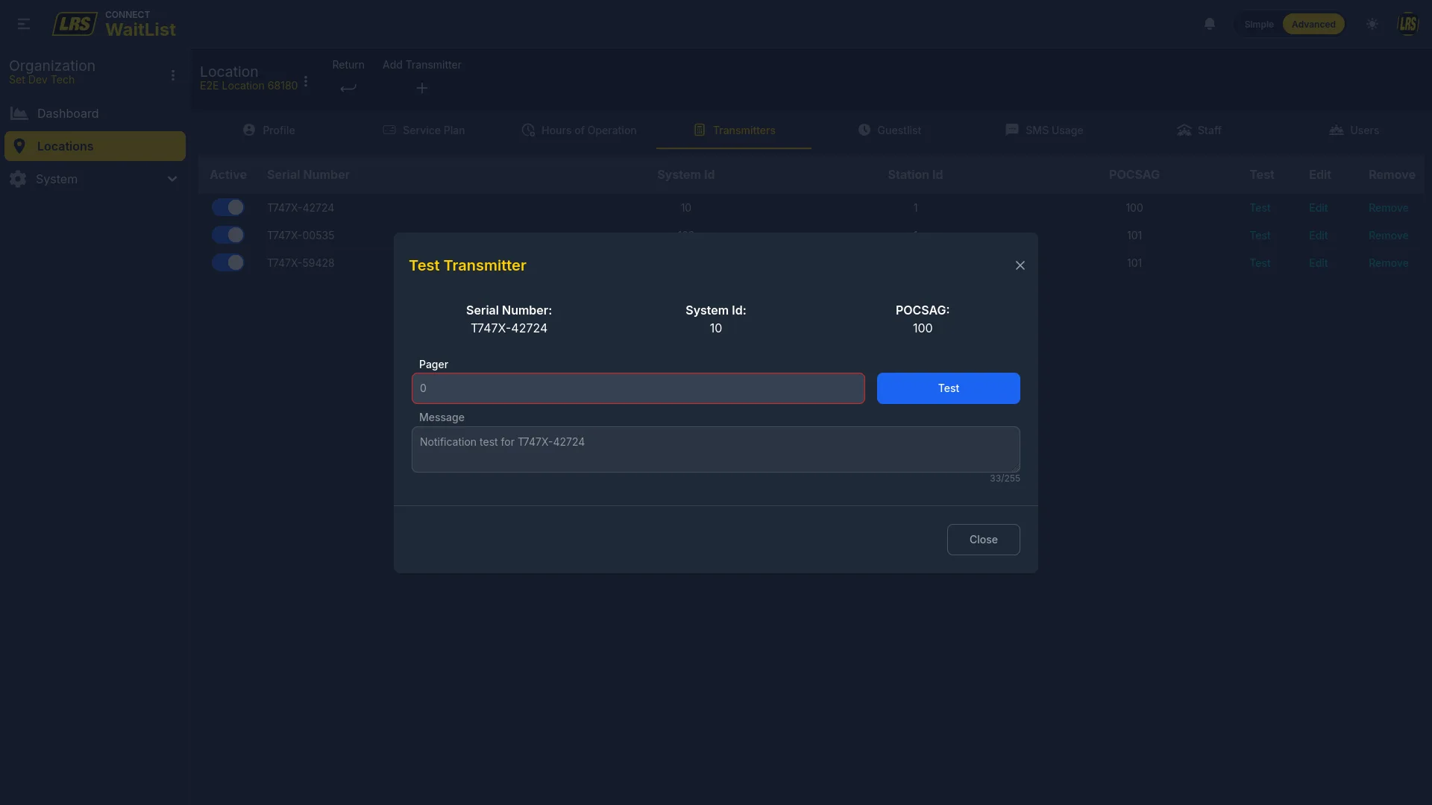
Task: Open the Guestlist tab
Action: [889, 130]
